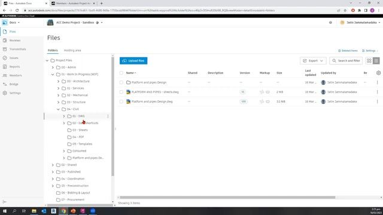Expand the 01 - DWG folder
The image size is (383, 215).
click(x=64, y=116)
